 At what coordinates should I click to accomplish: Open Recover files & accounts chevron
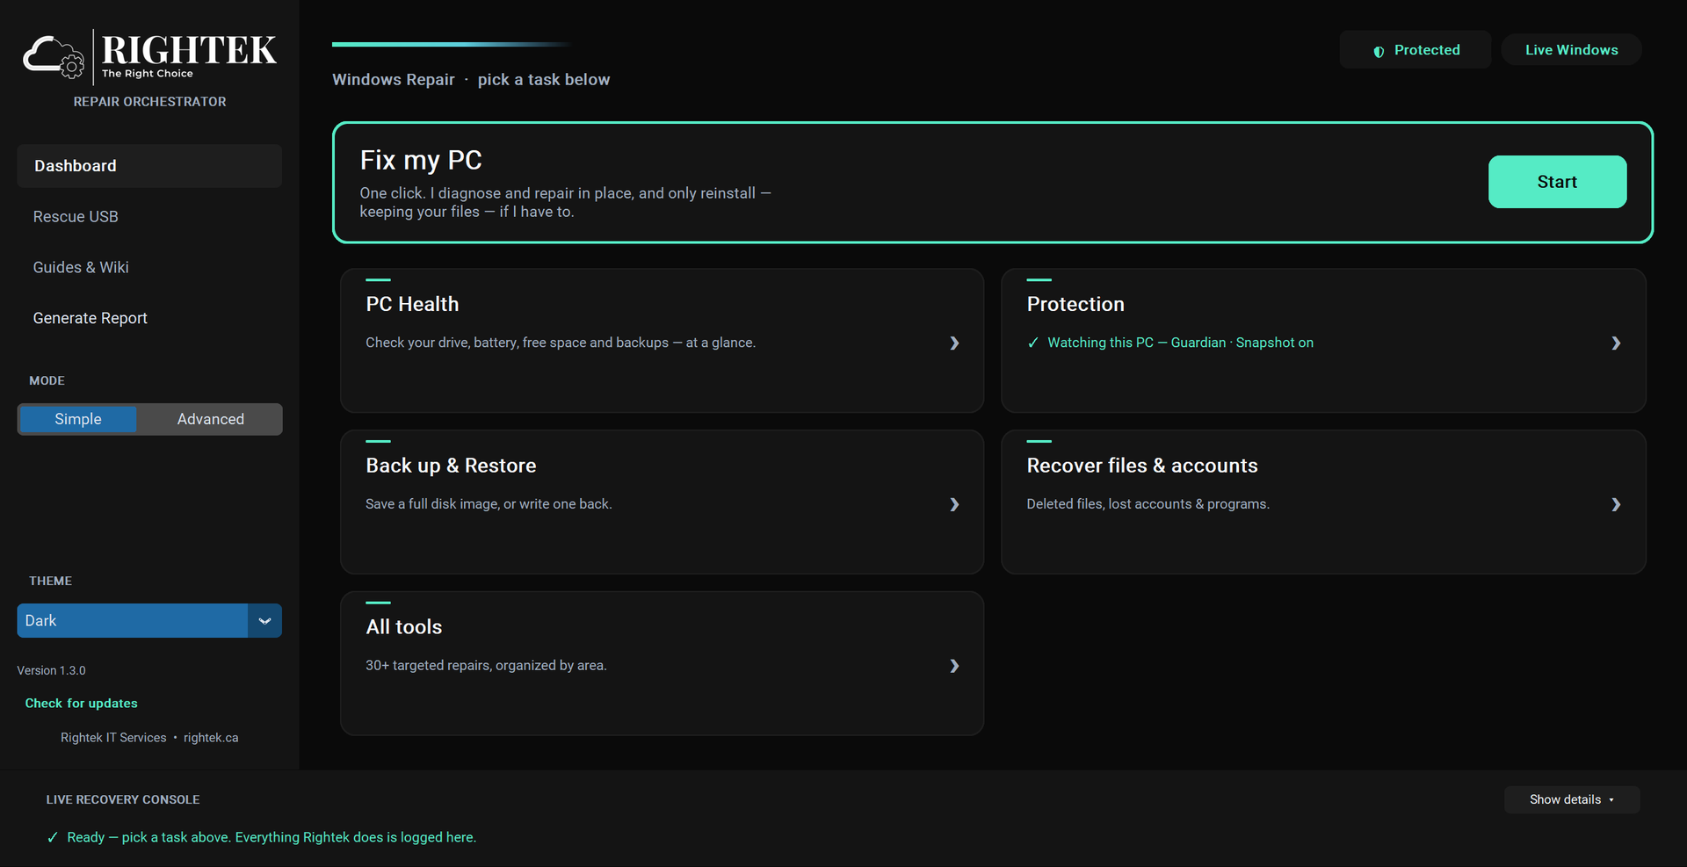pos(1616,504)
